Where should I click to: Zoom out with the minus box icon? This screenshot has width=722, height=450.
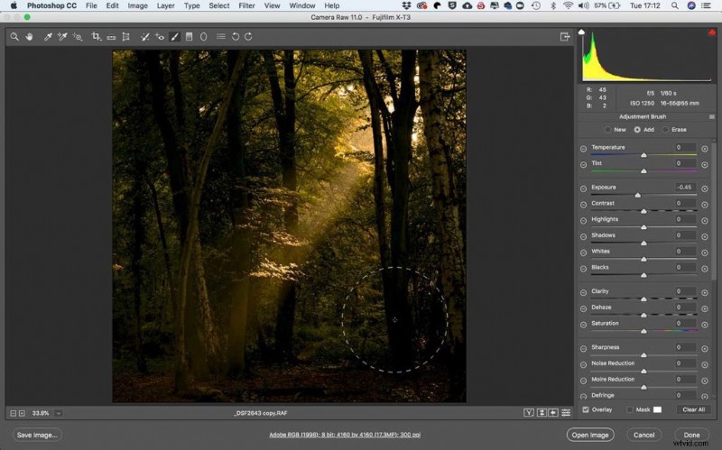[x=14, y=413]
